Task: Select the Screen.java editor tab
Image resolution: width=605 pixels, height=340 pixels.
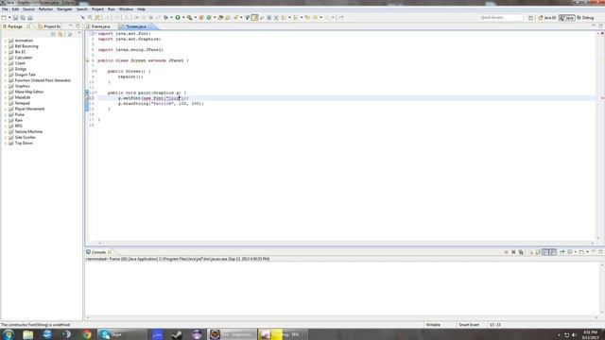Action: pos(136,26)
